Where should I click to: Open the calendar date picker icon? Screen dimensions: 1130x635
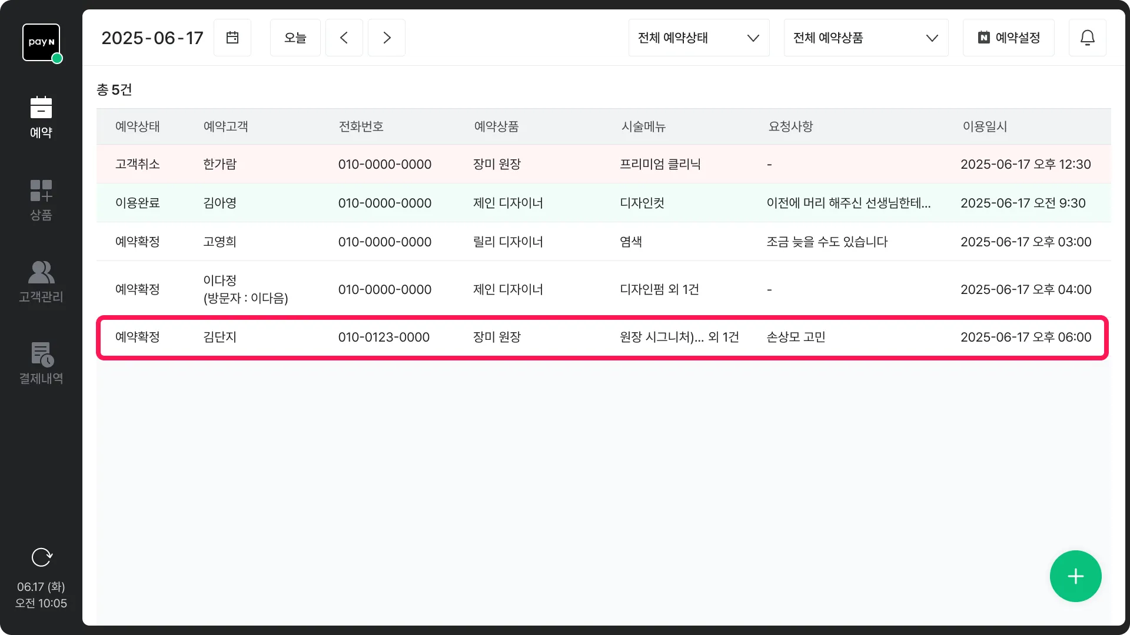tap(232, 38)
